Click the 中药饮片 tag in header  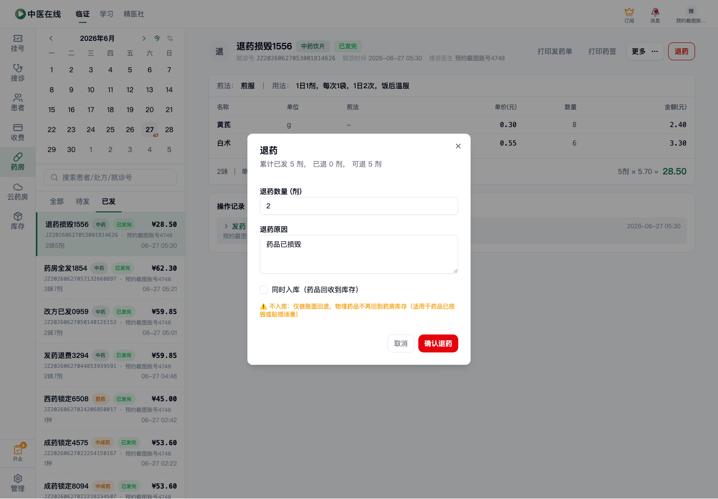[313, 46]
